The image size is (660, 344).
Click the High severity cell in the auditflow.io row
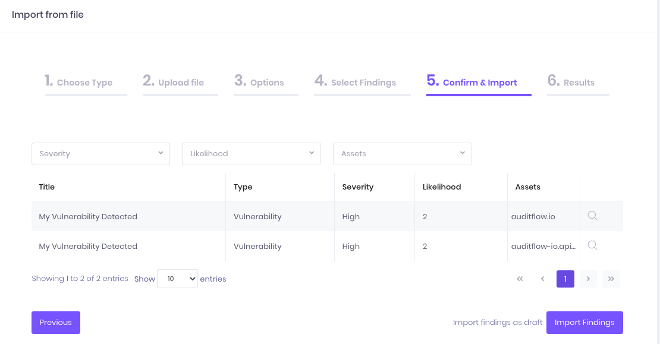point(375,217)
